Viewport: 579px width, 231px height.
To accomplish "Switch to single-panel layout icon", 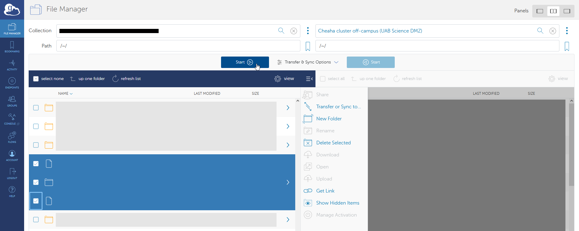I will (x=540, y=11).
